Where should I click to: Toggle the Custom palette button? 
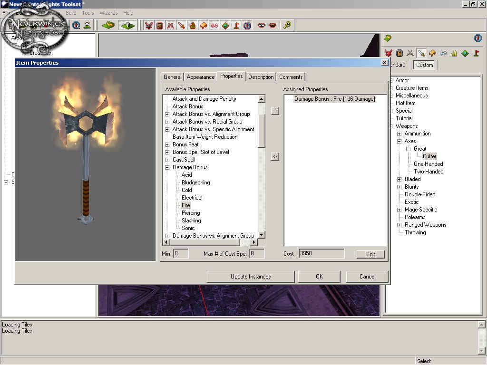(424, 65)
